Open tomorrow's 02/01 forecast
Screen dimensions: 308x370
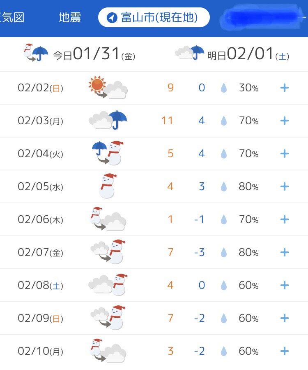pyautogui.click(x=232, y=54)
